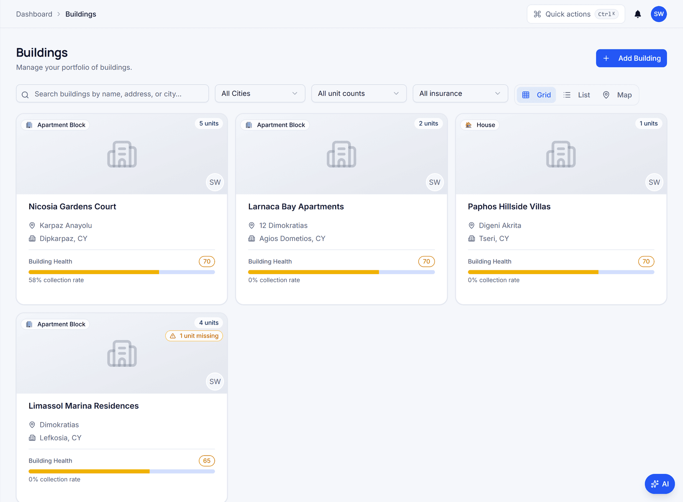This screenshot has width=683, height=502.
Task: Click the health progress bar on Limassol Marina Residences
Action: click(x=122, y=471)
